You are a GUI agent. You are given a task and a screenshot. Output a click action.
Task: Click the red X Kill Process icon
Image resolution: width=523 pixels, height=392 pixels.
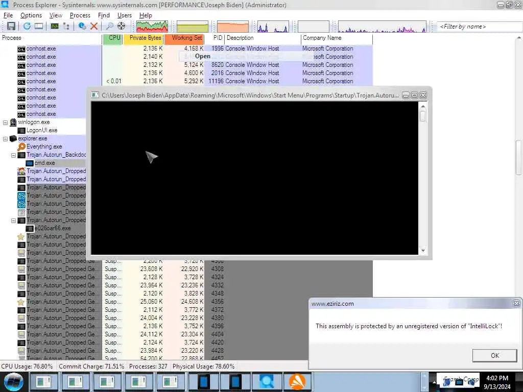click(x=94, y=26)
